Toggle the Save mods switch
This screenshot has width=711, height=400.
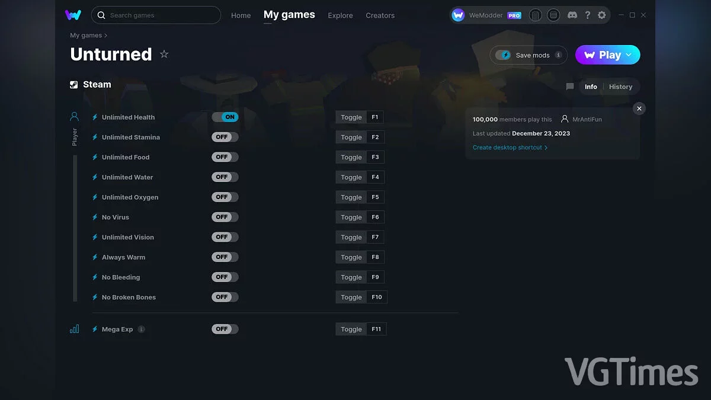click(x=503, y=55)
